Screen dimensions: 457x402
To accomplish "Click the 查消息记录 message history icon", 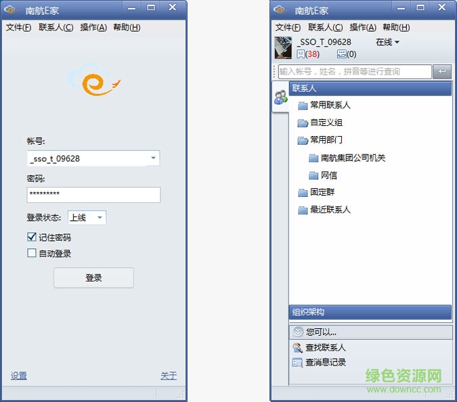I will click(298, 363).
